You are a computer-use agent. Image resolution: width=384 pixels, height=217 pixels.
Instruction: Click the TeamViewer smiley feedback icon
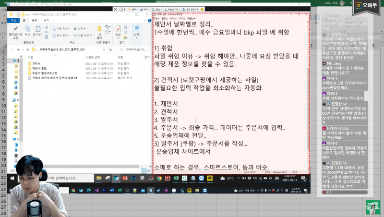coord(202,9)
